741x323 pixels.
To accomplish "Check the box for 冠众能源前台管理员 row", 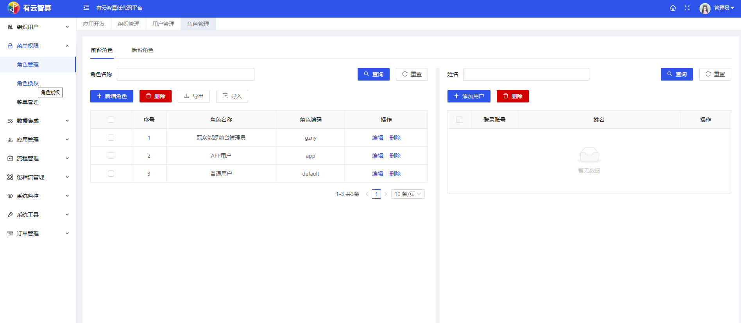I will [x=111, y=138].
